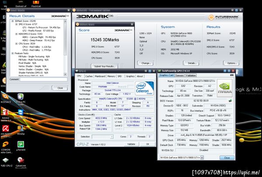Screen dimensions: 262x177
Task: Switch to the Sensors tab in GPU-Z
Action: tap(179, 75)
